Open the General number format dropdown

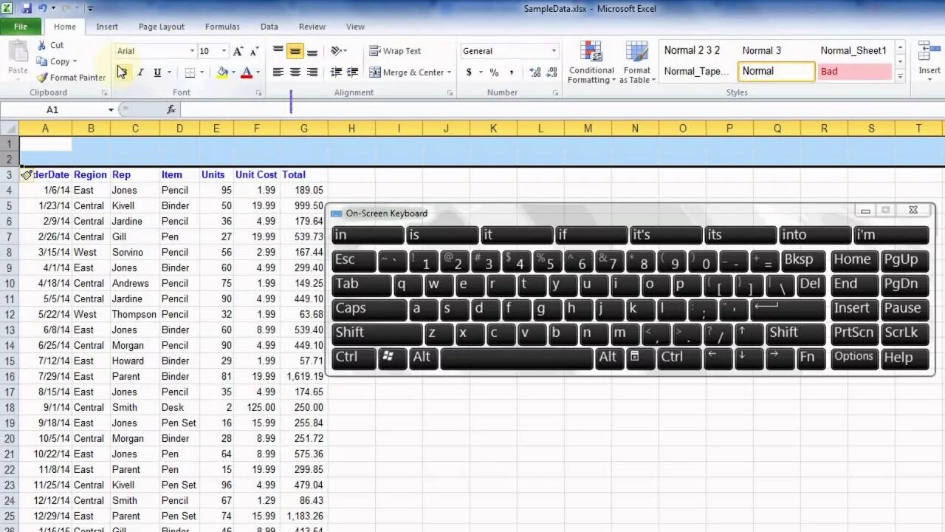point(554,51)
